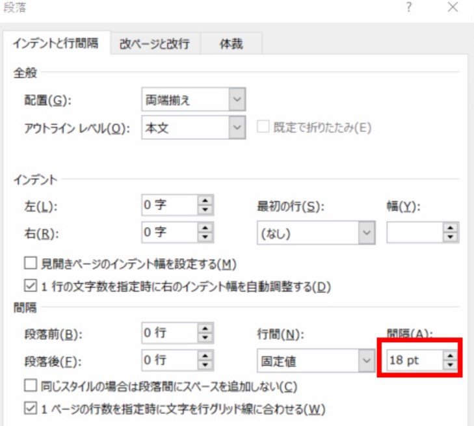Click the help question mark icon
The image size is (474, 426).
(409, 8)
